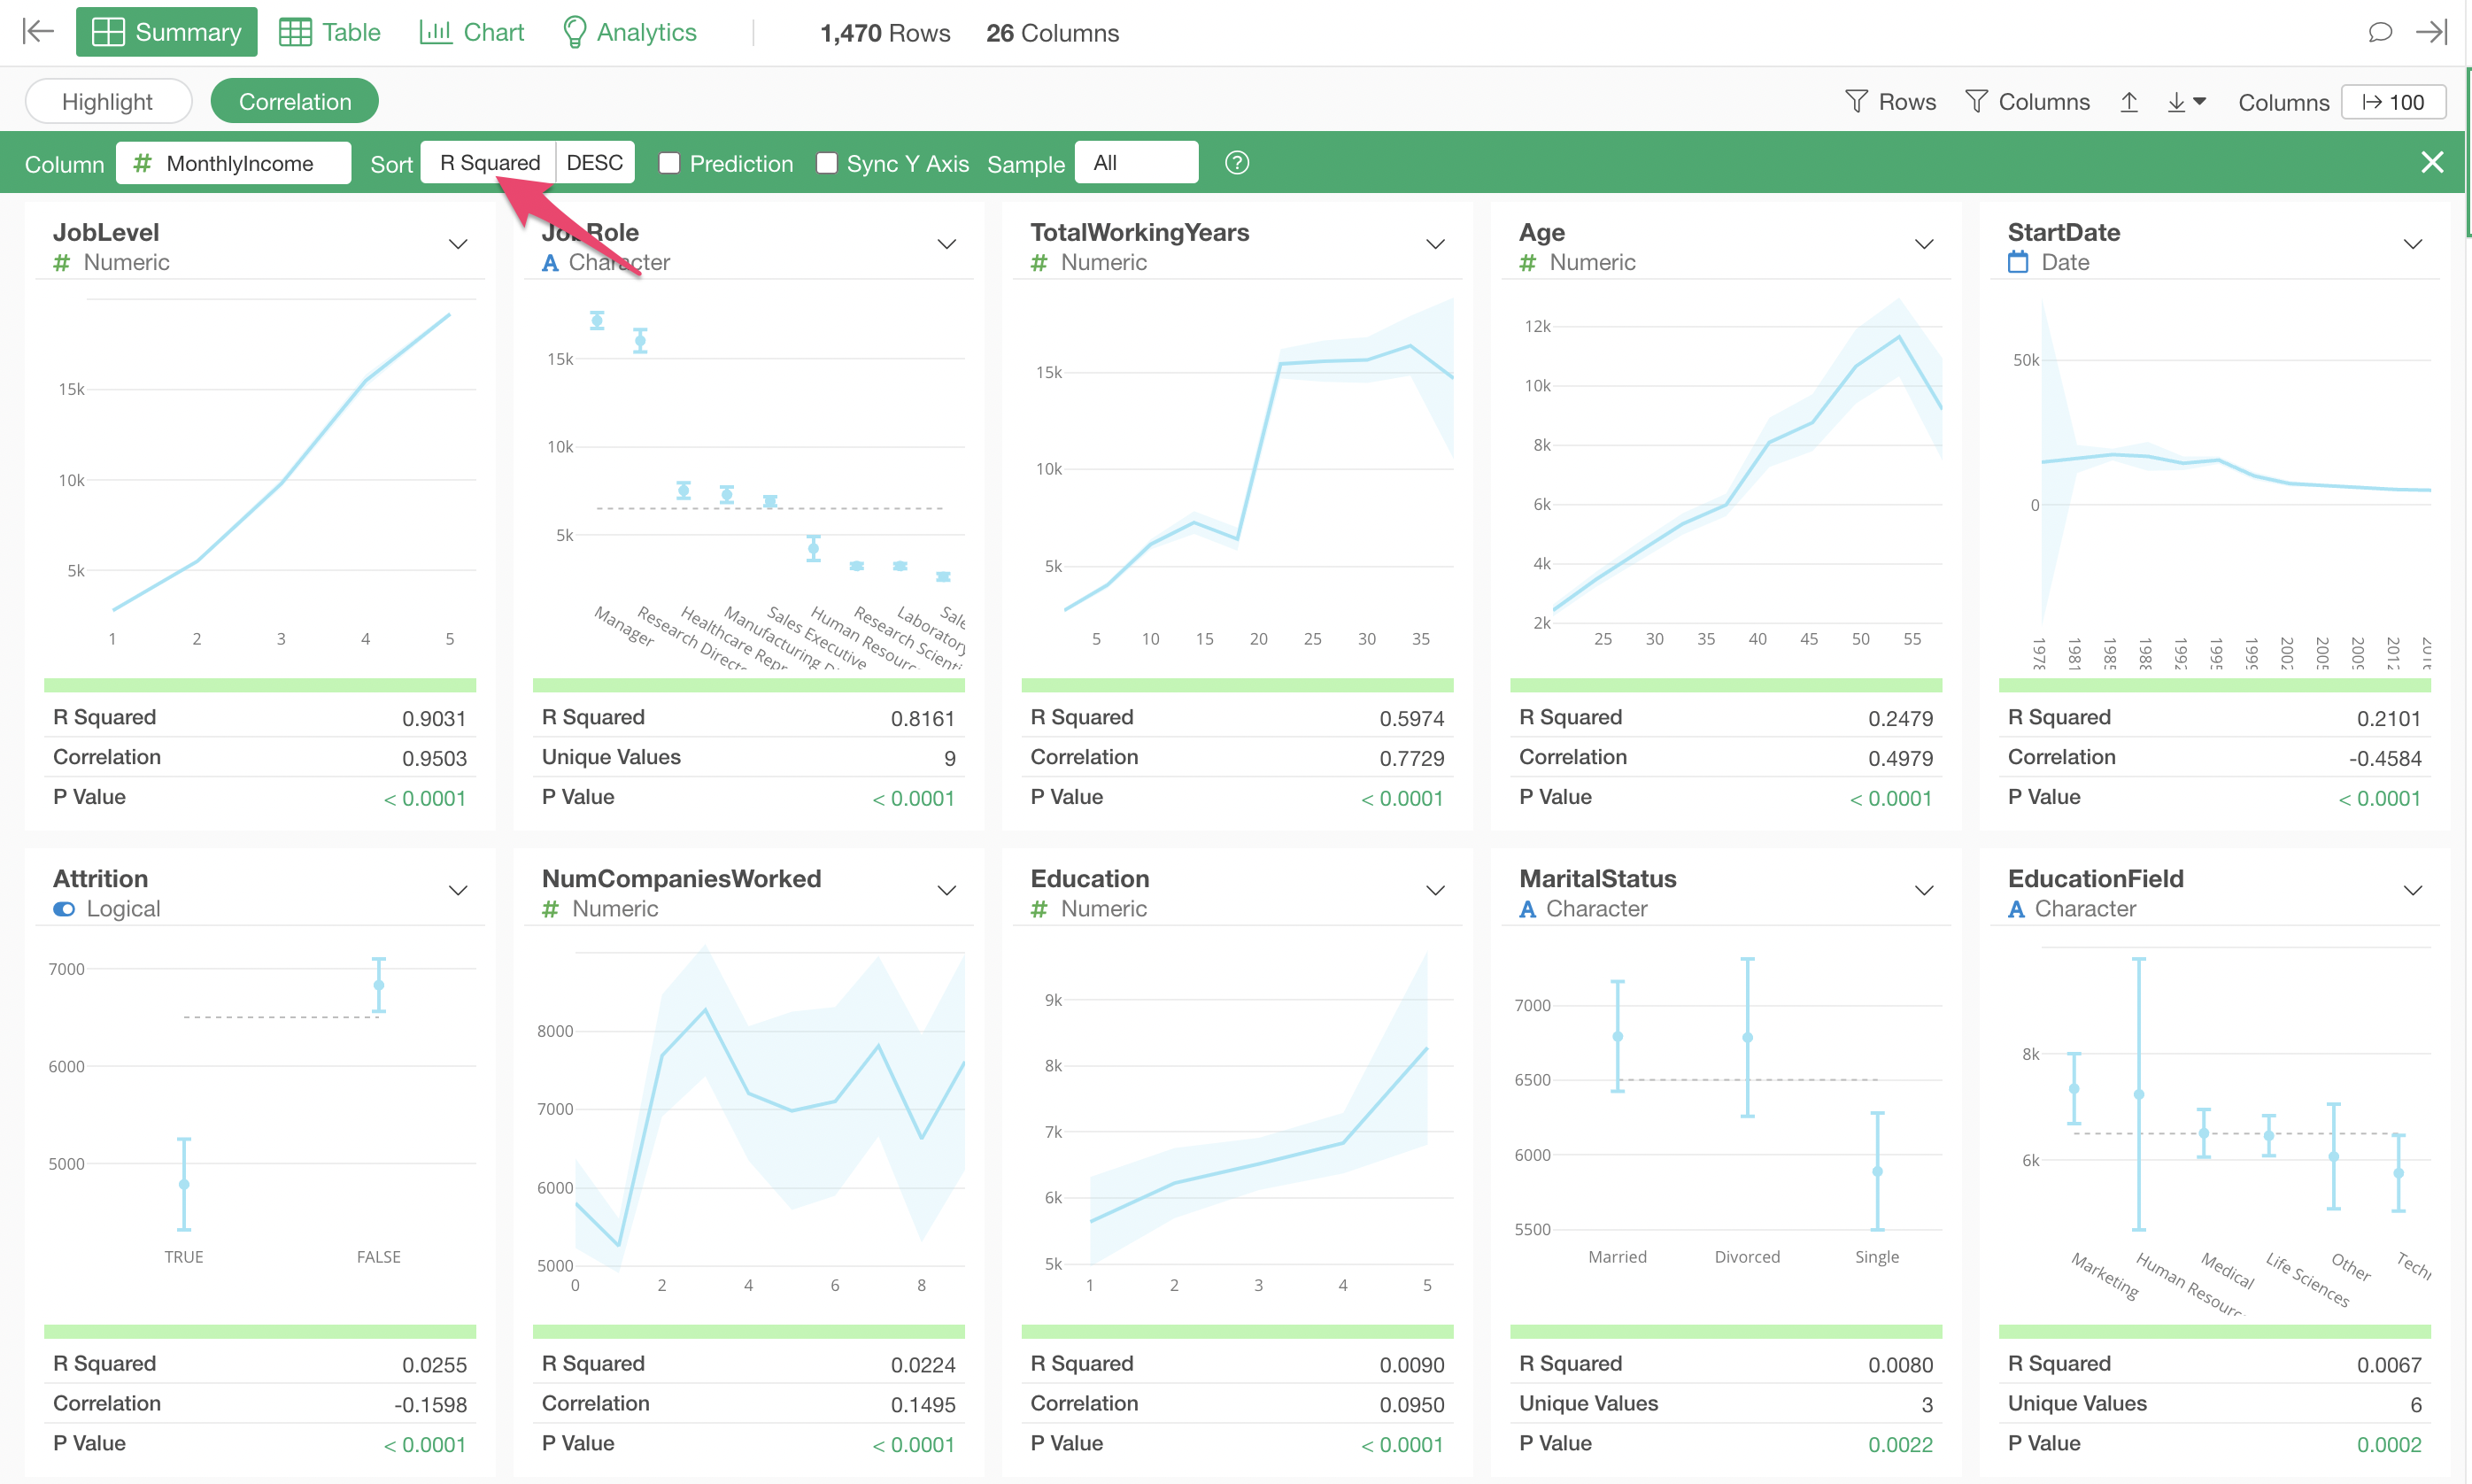
Task: Click the collapse-left panel arrow icon
Action: point(38,32)
